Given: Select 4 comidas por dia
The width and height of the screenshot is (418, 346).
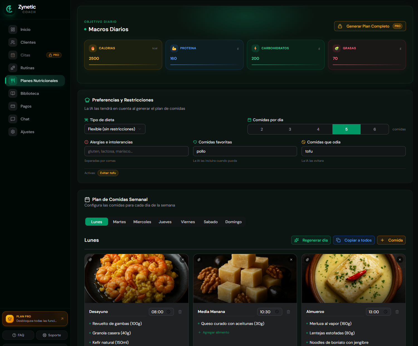Looking at the screenshot, I should pos(318,129).
